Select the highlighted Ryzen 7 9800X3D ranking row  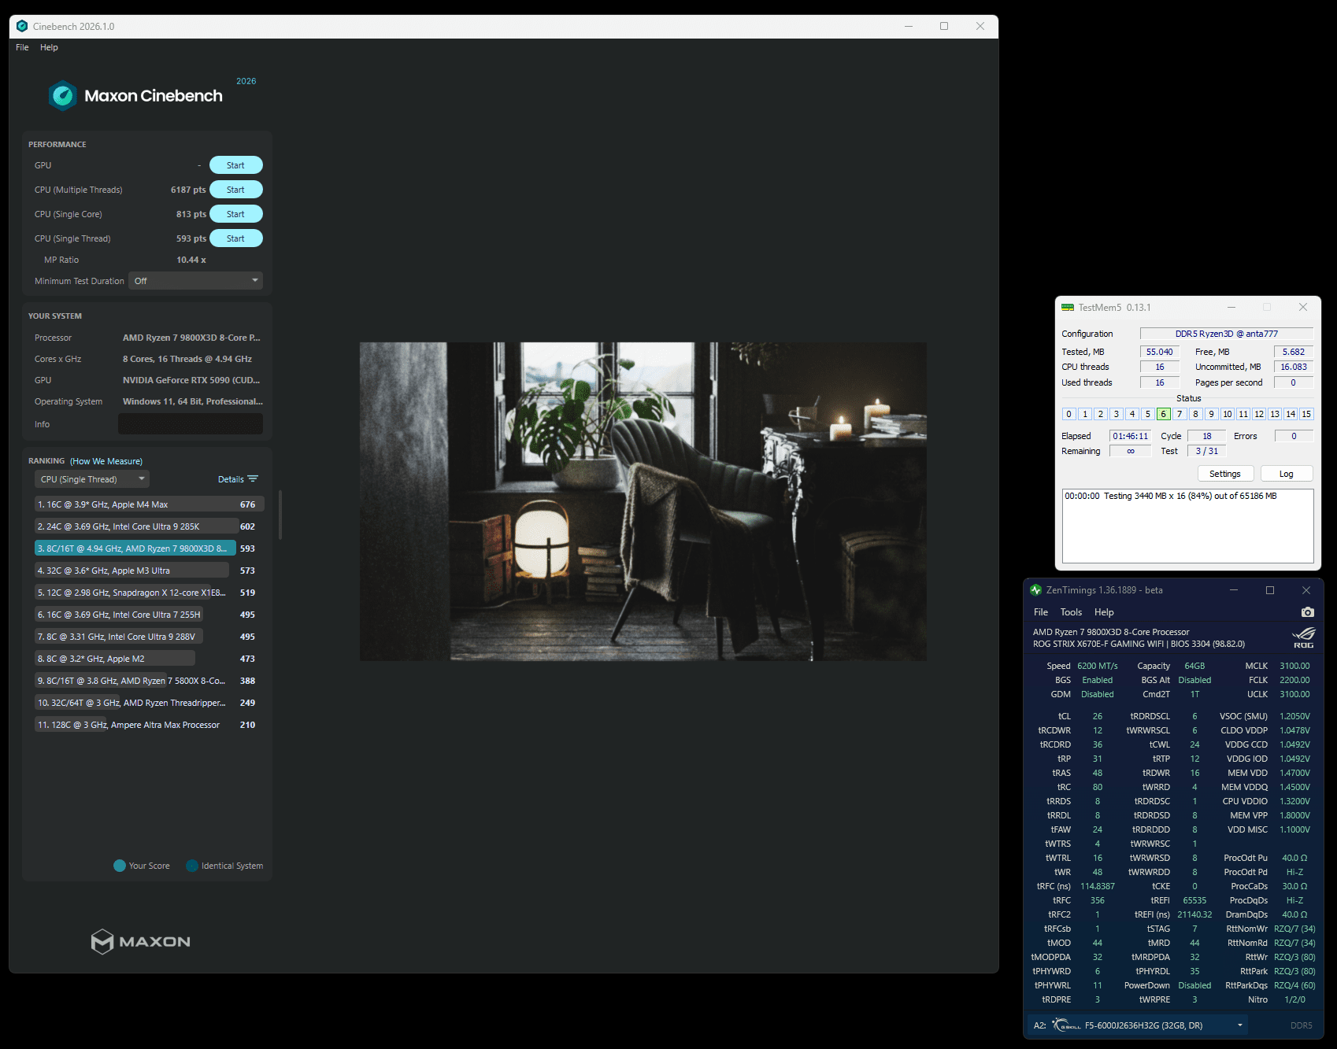pyautogui.click(x=146, y=549)
